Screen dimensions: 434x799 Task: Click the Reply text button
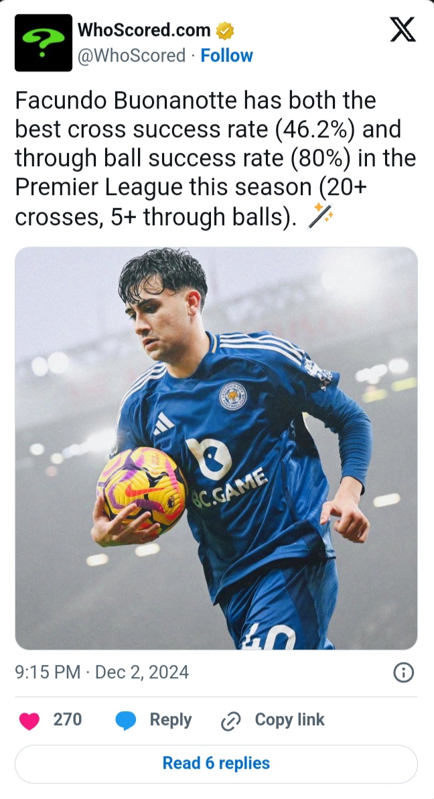pyautogui.click(x=171, y=719)
